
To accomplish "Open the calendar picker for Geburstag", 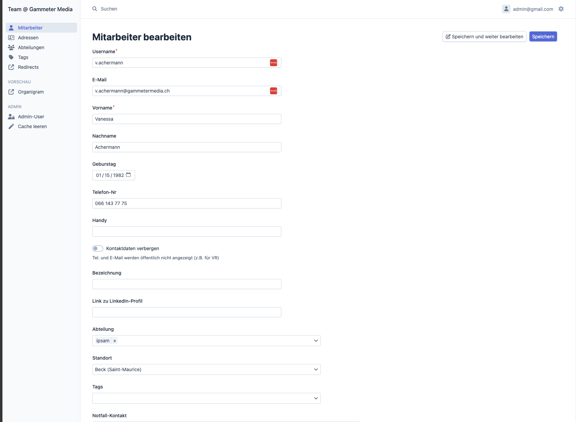I will point(128,175).
